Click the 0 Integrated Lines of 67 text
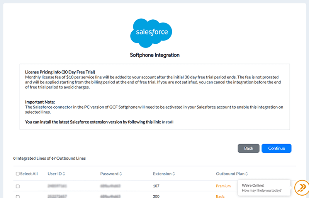309x198 pixels. 49,158
